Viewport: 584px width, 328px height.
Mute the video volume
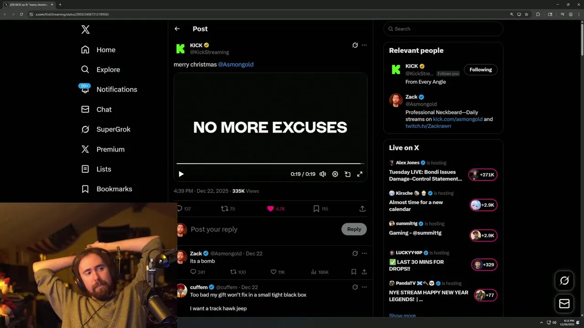click(323, 174)
